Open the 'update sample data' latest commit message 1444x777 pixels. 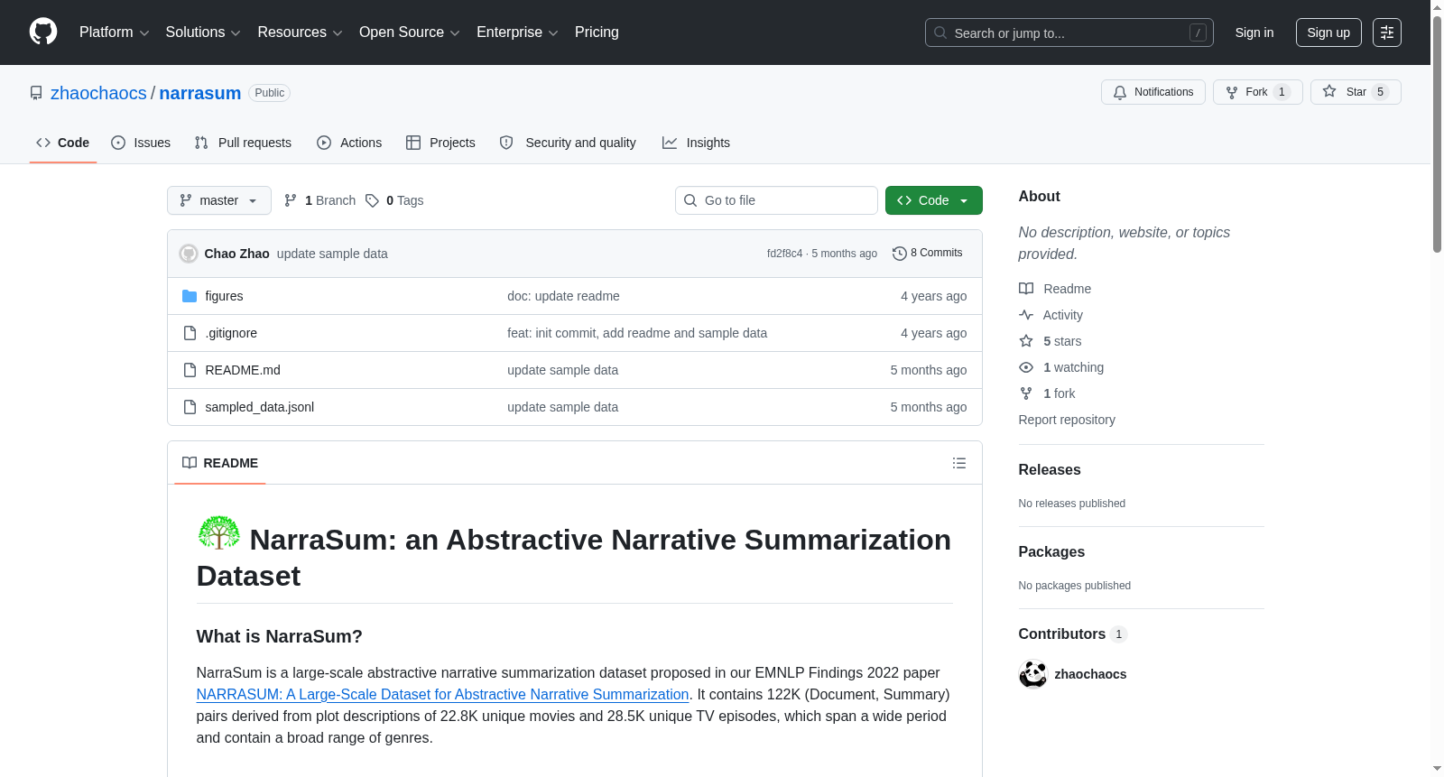point(332,254)
